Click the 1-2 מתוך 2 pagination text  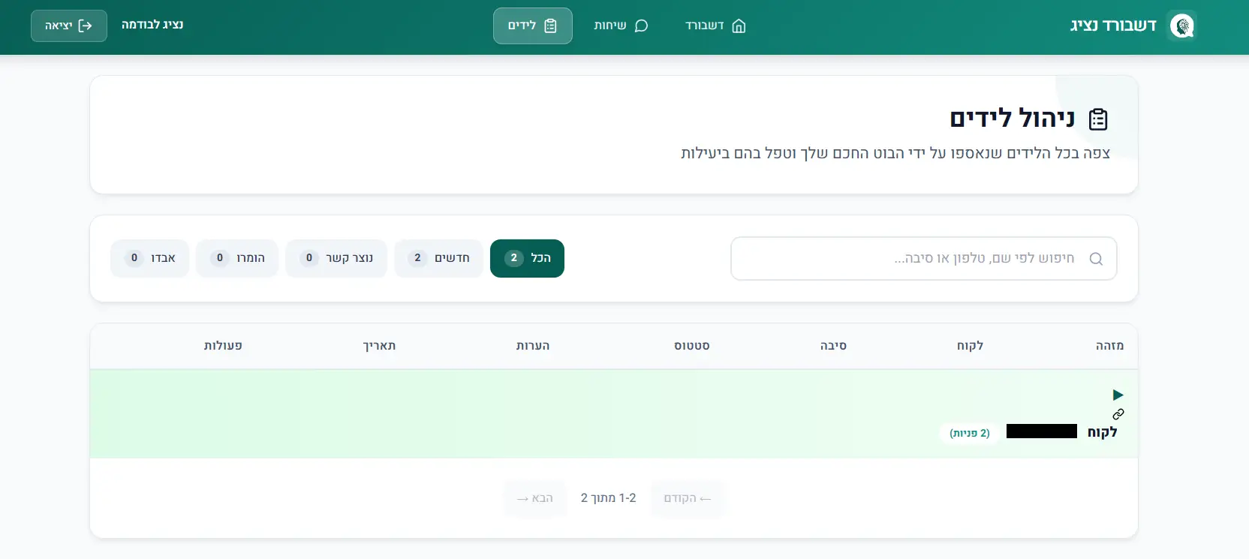(x=609, y=498)
